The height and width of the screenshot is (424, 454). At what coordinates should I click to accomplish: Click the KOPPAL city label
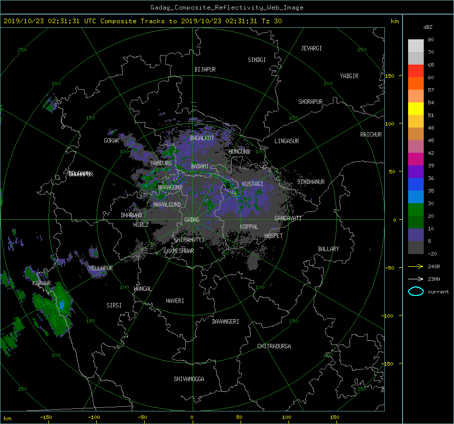[x=249, y=226]
